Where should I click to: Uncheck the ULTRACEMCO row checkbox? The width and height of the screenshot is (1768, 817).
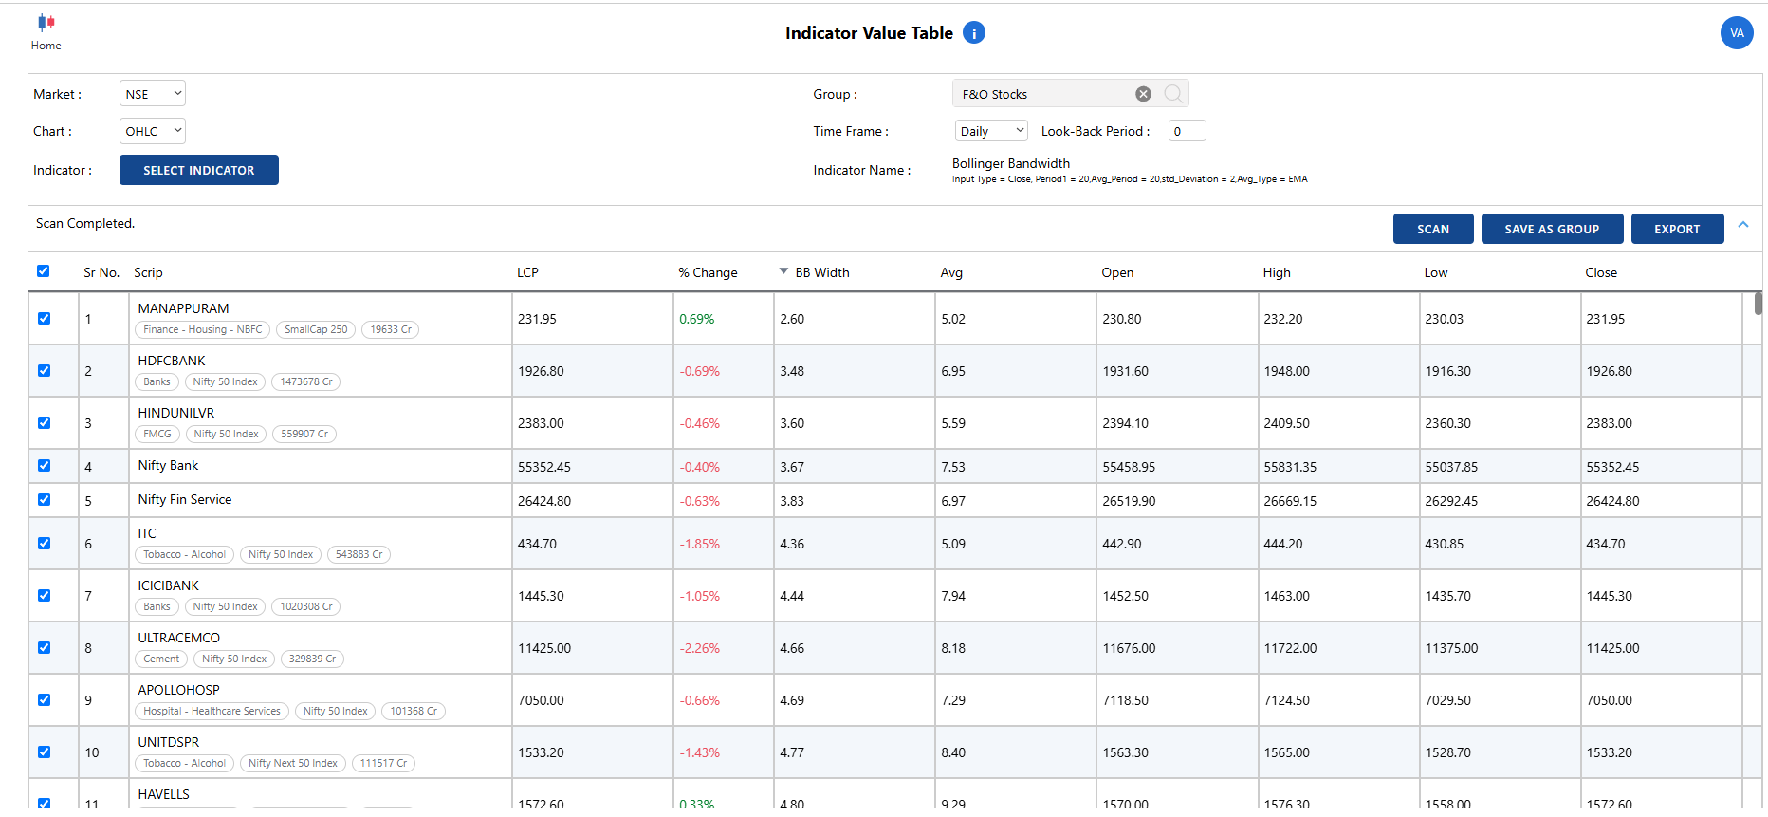click(44, 648)
